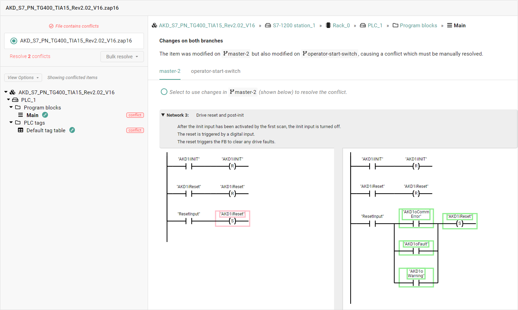Select the master-2 changes radio button
Viewport: 518px width, 310px height.
click(164, 92)
